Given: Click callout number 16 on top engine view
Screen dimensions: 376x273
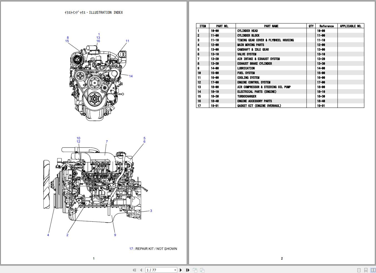Looking at the screenshot, I should (x=98, y=41).
